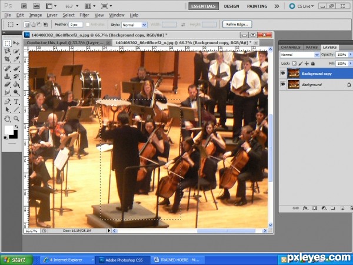Image resolution: width=353 pixels, height=265 pixels.
Task: Open the Windows Start menu
Action: pyautogui.click(x=16, y=260)
